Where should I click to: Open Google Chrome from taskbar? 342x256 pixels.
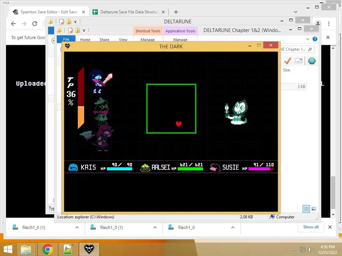pyautogui.click(x=47, y=249)
